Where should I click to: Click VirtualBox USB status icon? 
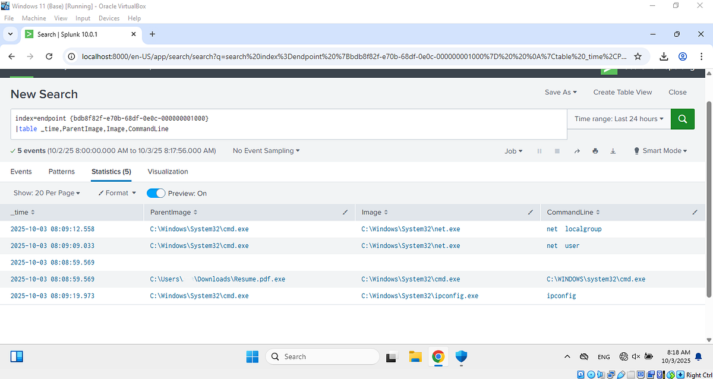(x=622, y=374)
